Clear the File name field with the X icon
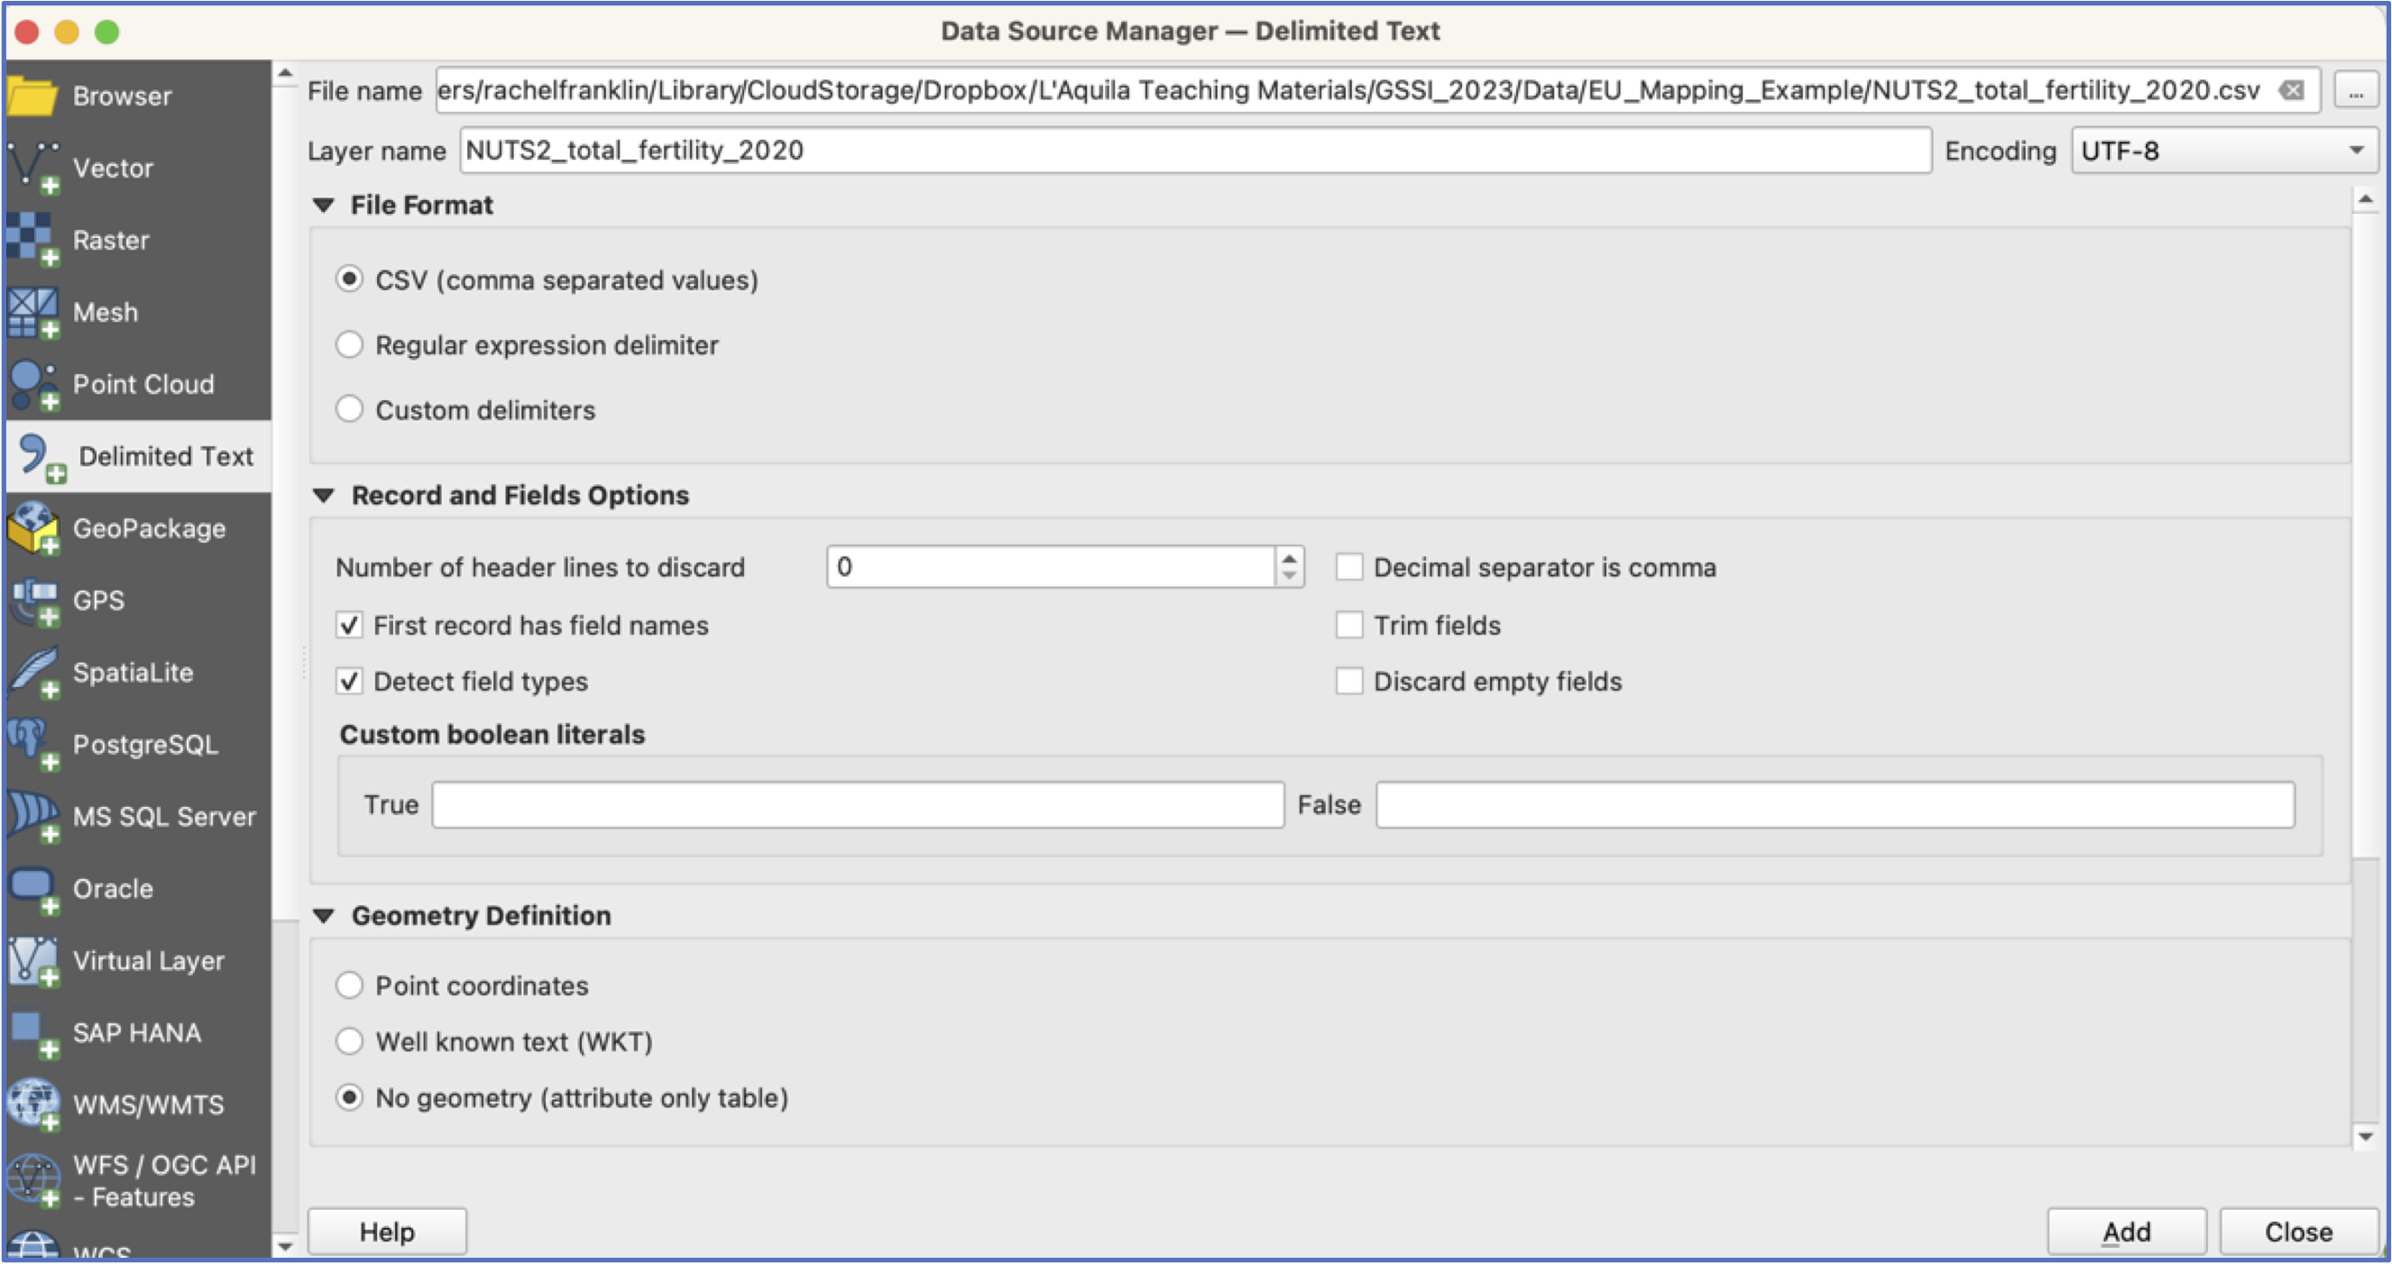The width and height of the screenshot is (2392, 1264). coord(2293,90)
